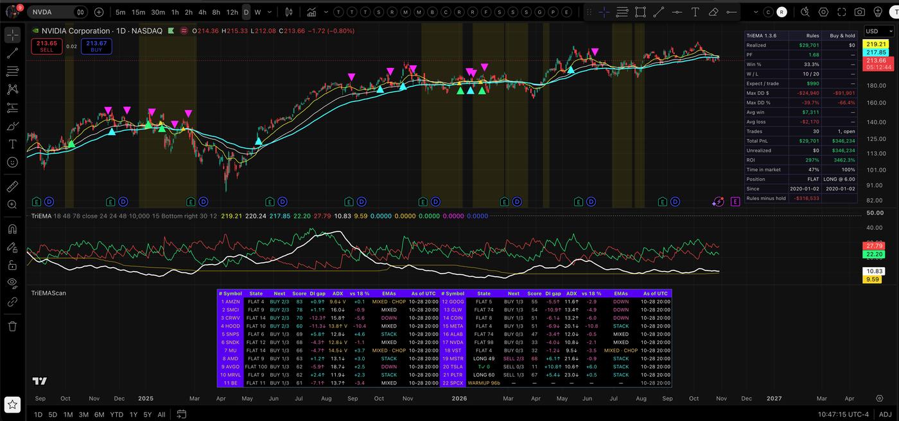
Task: Pick the crosshair in floating drawing toolbar
Action: (x=604, y=12)
